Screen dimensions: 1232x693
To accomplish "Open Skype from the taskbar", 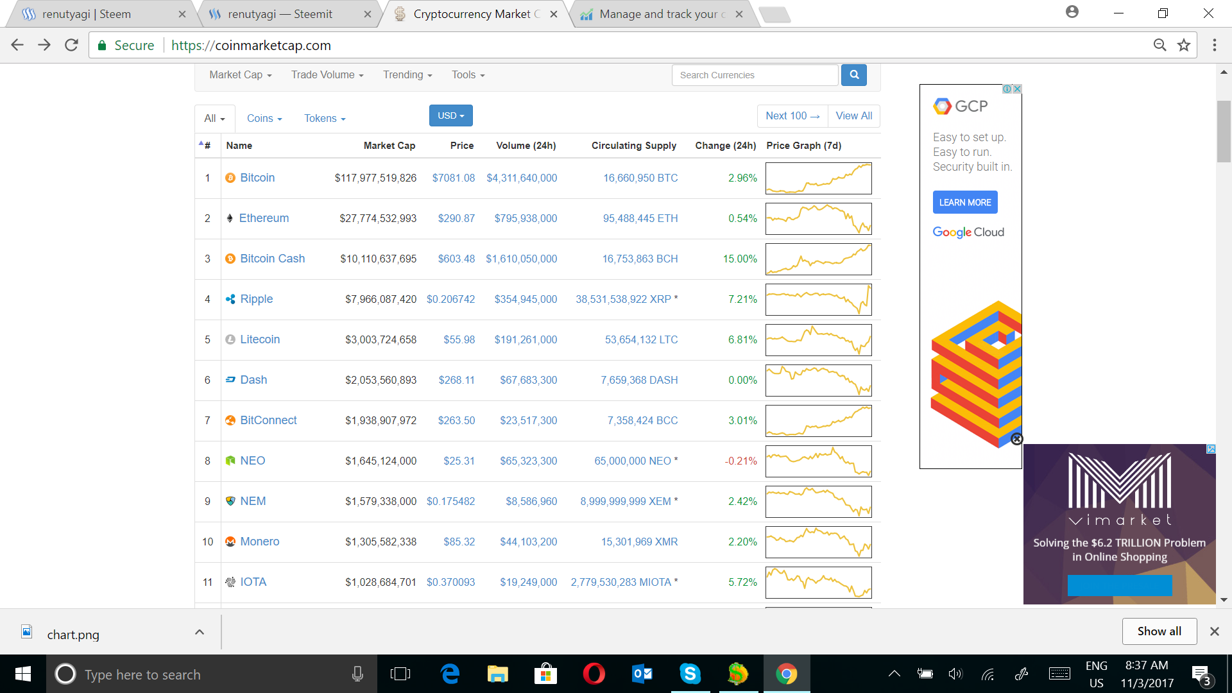I will (690, 674).
